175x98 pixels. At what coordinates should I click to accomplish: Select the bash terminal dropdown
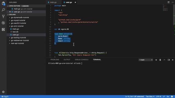point(146,60)
